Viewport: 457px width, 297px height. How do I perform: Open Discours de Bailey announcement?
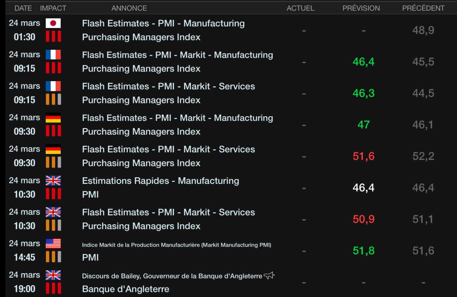(172, 276)
